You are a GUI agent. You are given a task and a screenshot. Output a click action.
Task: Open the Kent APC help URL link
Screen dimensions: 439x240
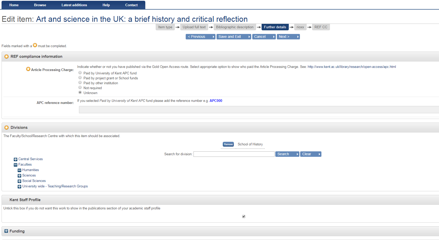[352, 67]
